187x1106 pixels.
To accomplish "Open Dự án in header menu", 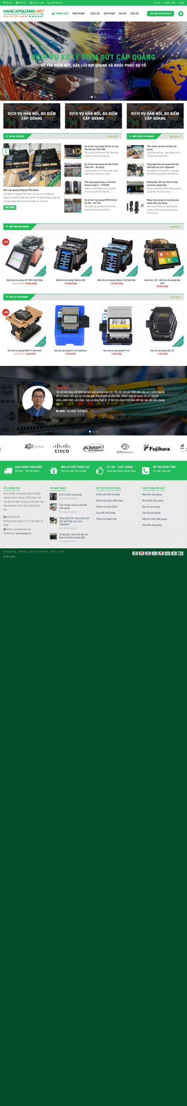I will (x=123, y=13).
